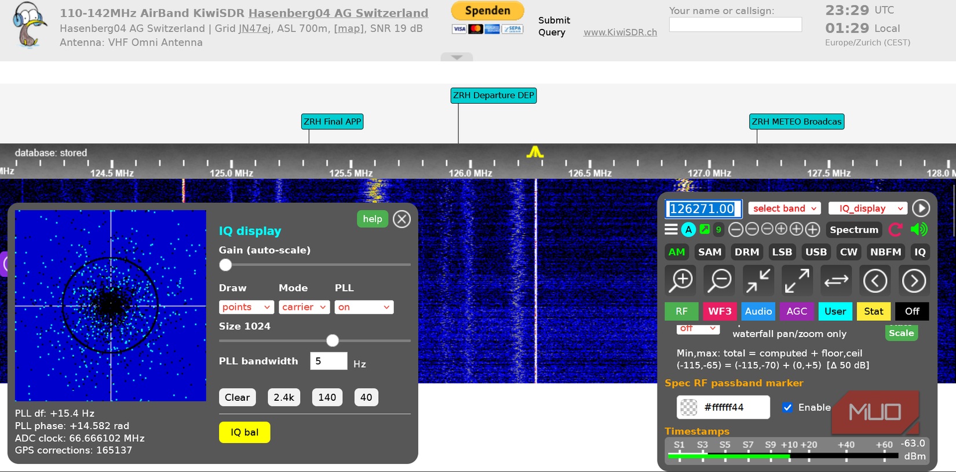
Task: Open the [map] link
Action: click(x=348, y=28)
